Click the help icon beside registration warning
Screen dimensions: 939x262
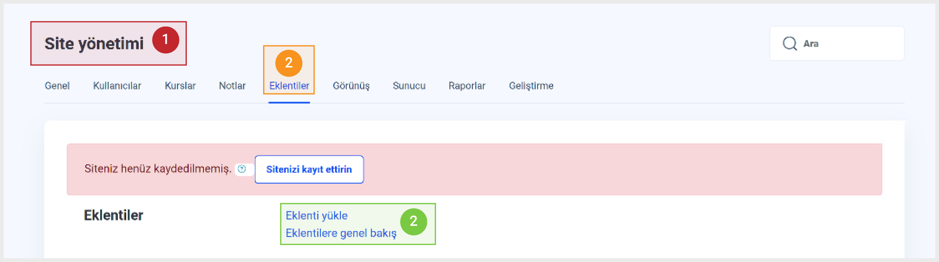(x=242, y=169)
